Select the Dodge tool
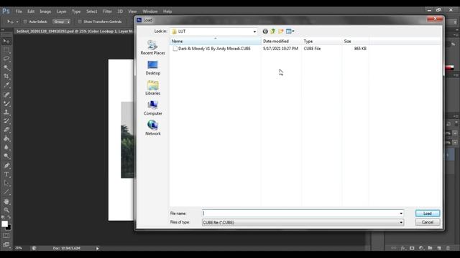The width and height of the screenshot is (460, 258). coord(6,156)
